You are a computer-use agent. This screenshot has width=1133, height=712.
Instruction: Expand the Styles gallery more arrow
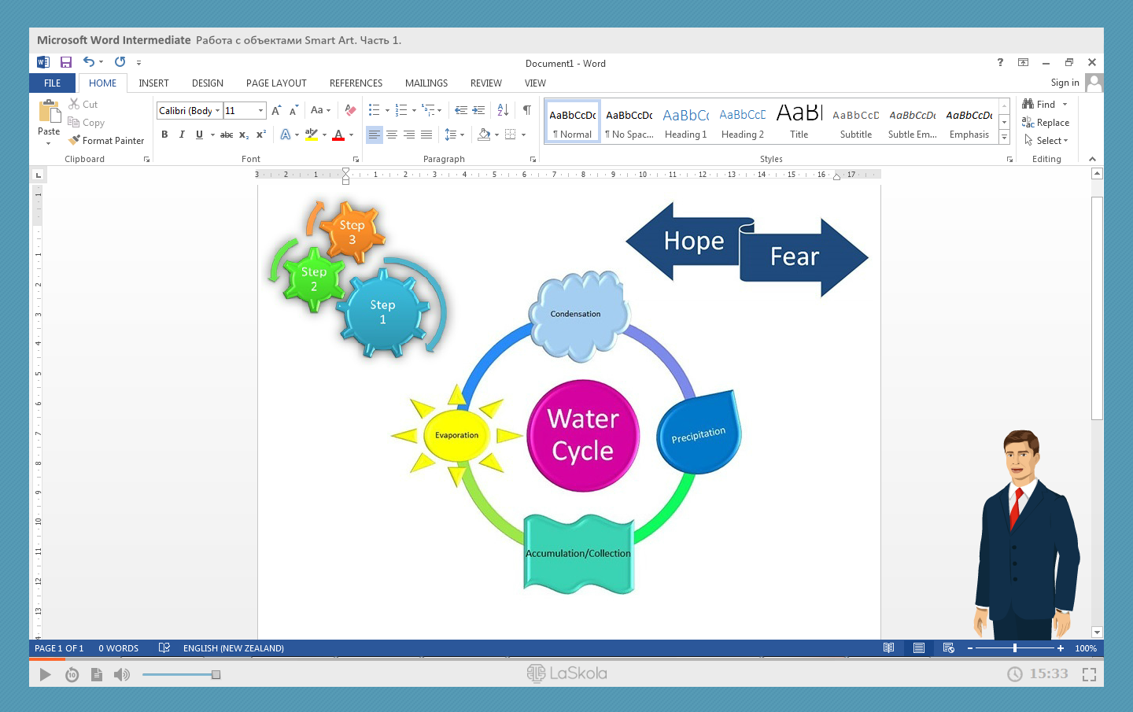click(1004, 137)
